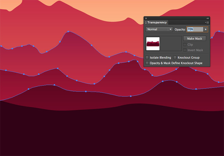Collapse the panel using the double-arrow icon
Viewport: 224px width, 156px height.
click(x=208, y=18)
